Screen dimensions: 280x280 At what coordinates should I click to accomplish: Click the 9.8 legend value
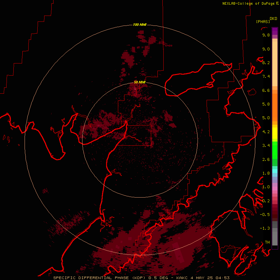266,35
